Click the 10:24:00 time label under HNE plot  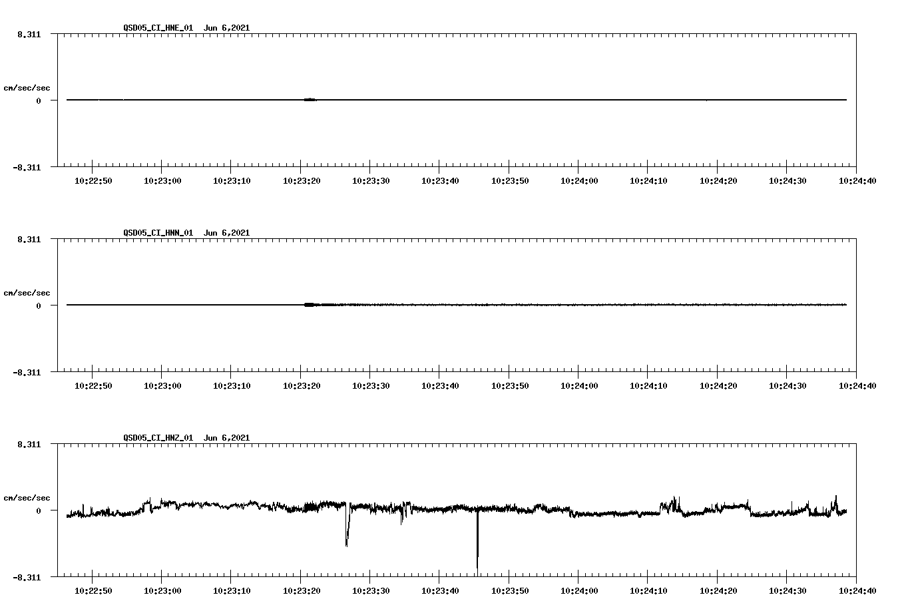pos(578,180)
